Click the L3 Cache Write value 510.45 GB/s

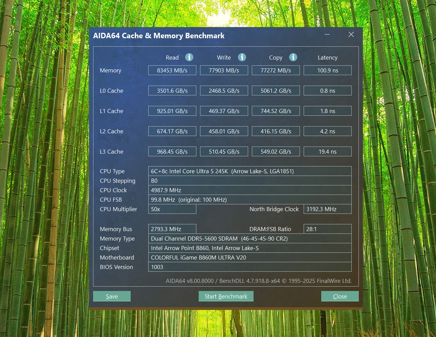(224, 152)
